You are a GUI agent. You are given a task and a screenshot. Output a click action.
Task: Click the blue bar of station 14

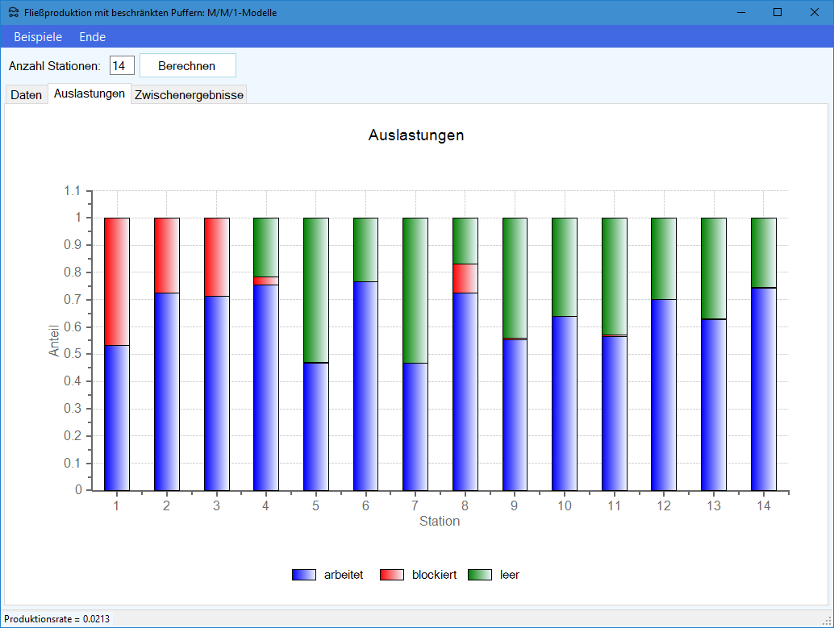pyautogui.click(x=763, y=389)
